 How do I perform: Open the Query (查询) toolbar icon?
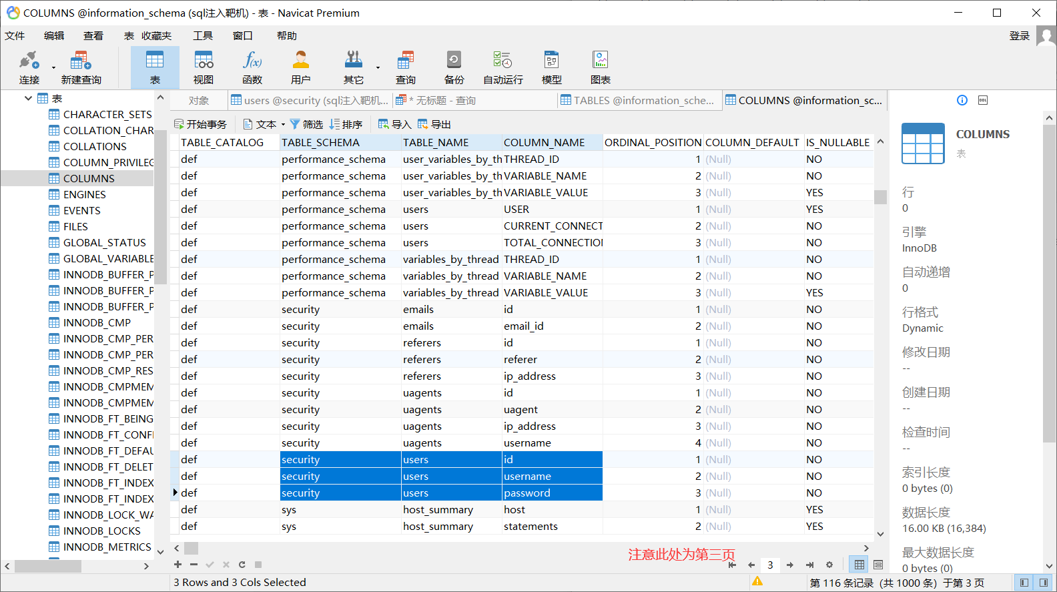406,67
